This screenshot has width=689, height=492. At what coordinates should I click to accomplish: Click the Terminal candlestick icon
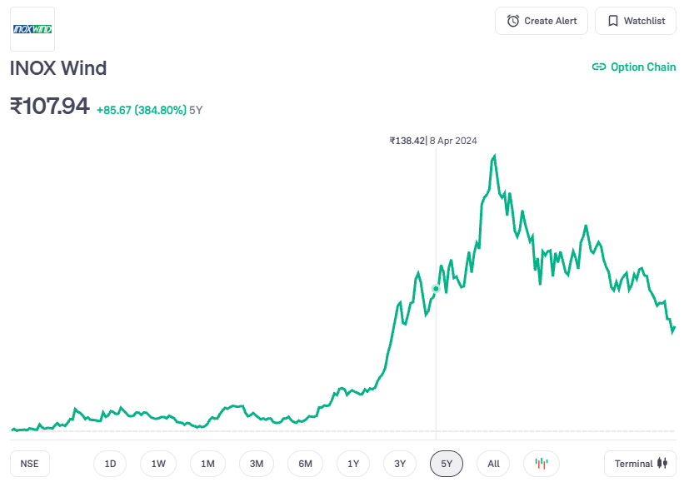pos(663,464)
